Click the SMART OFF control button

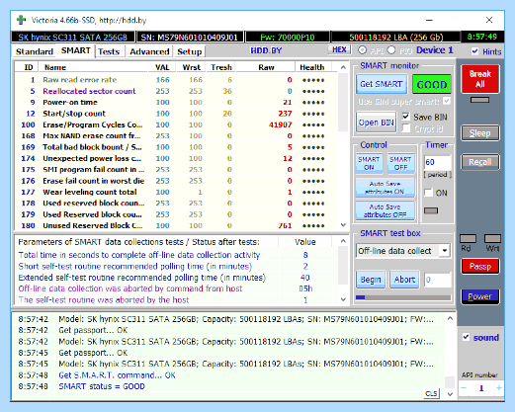[400, 163]
